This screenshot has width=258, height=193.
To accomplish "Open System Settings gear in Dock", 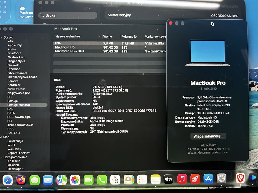I will click(221, 178).
